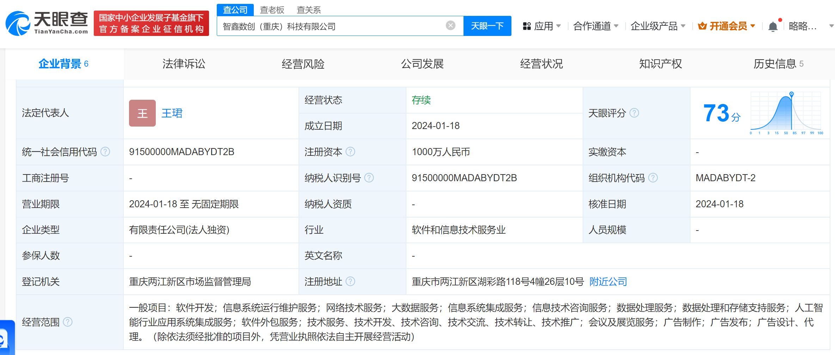Click the 天眼一下 search button
This screenshot has height=355, width=835.
pos(487,26)
